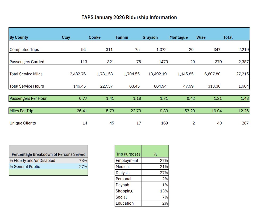
Task: Click the By County header cell
Action: [x=19, y=37]
